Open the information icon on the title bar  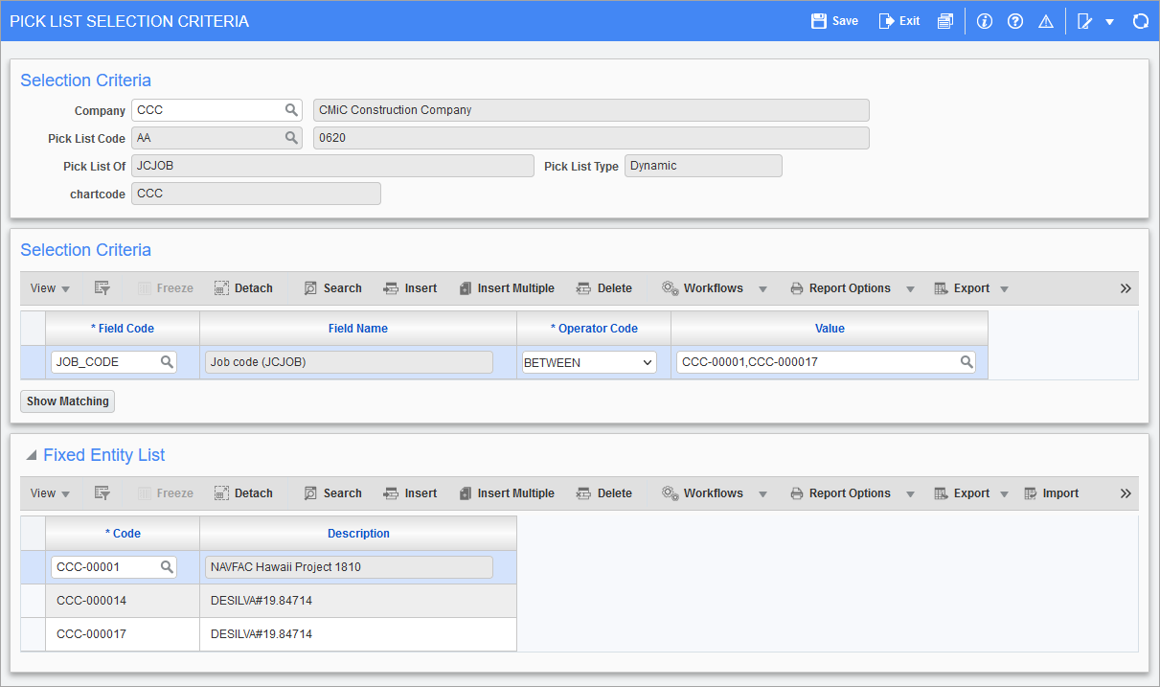[984, 20]
